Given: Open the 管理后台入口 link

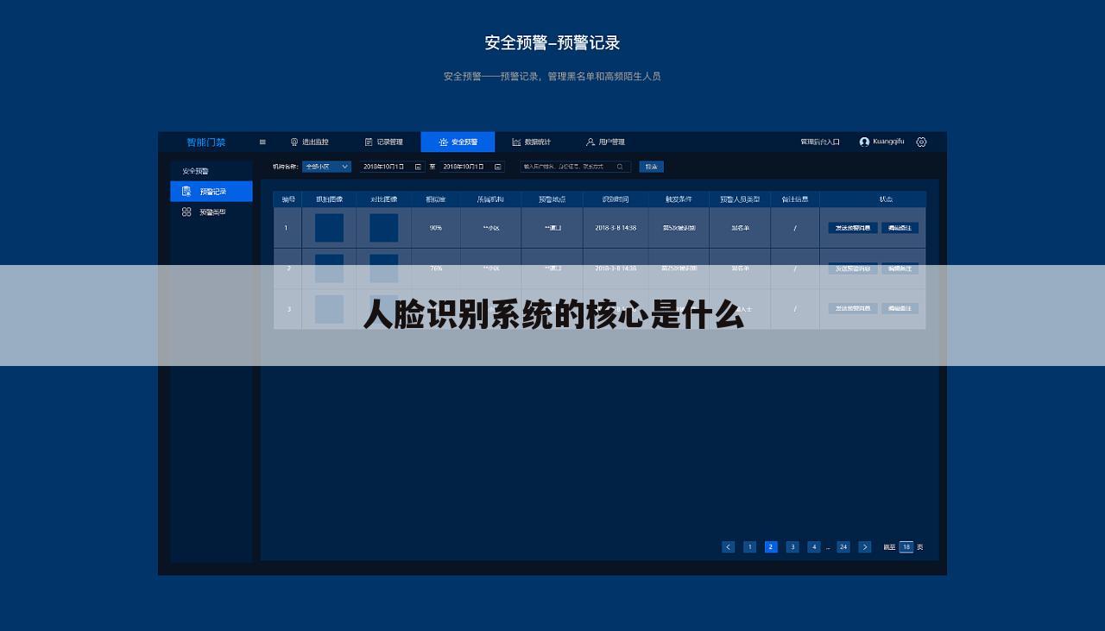Looking at the screenshot, I should tap(820, 142).
